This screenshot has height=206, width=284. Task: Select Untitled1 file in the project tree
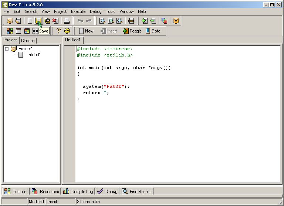tap(33, 55)
